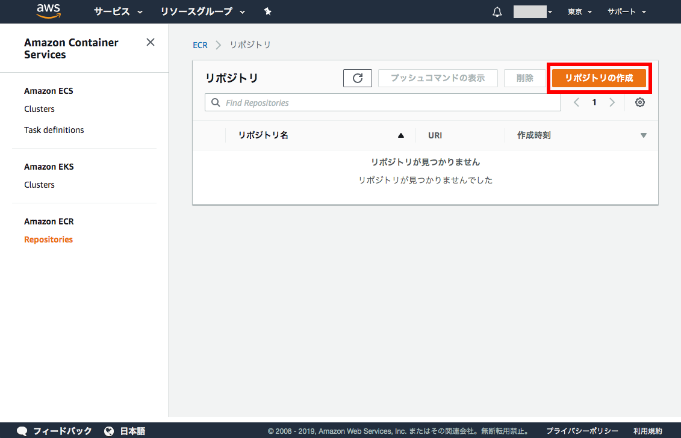Click the ECR breadcrumb link
Screen dimensions: 681x438
(201, 45)
